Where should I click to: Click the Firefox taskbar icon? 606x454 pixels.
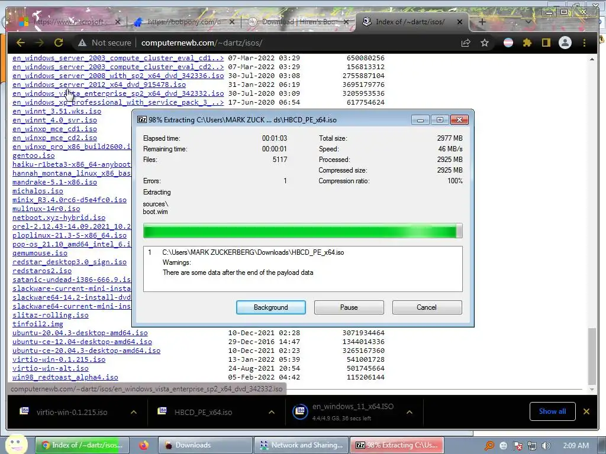click(x=144, y=445)
